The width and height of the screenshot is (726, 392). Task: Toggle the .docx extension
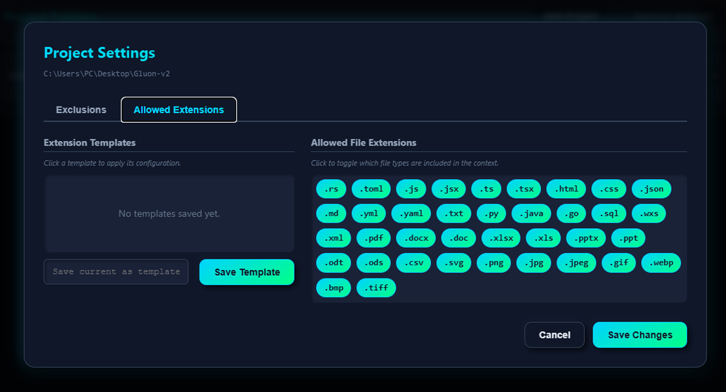coord(415,238)
